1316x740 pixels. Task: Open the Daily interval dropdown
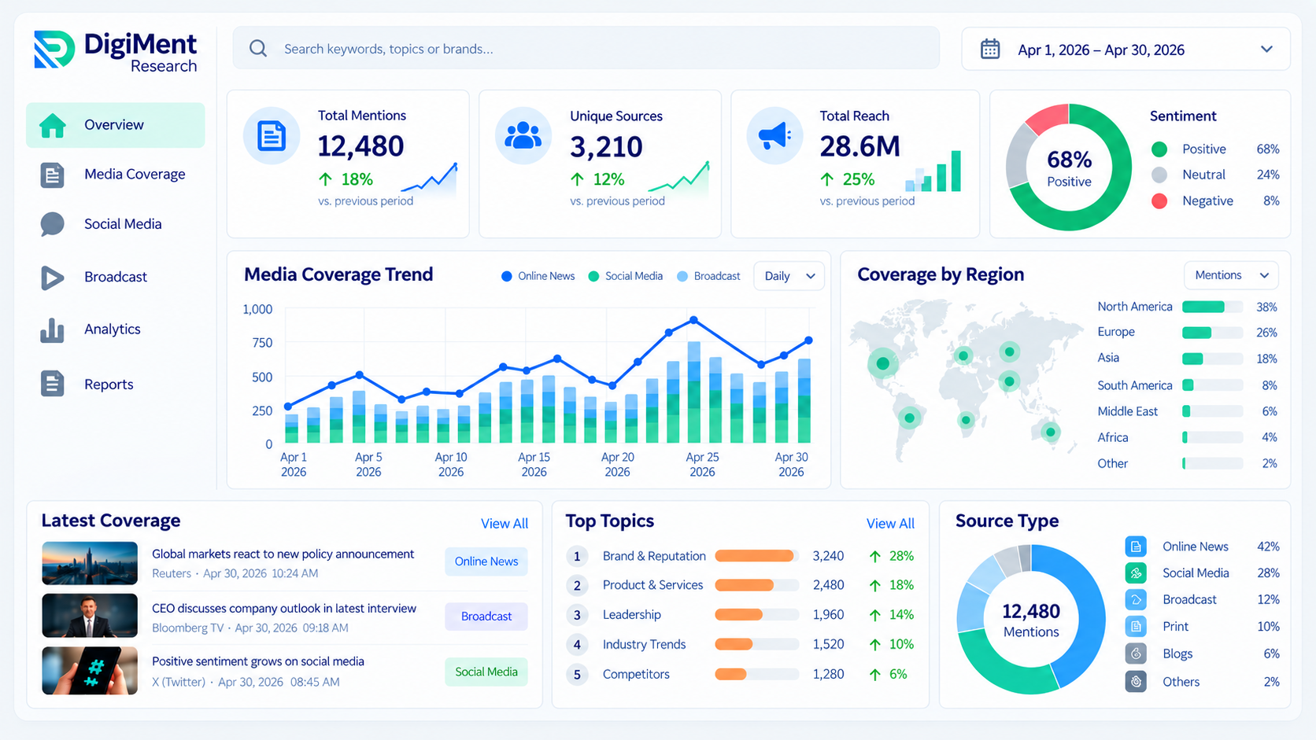click(789, 276)
